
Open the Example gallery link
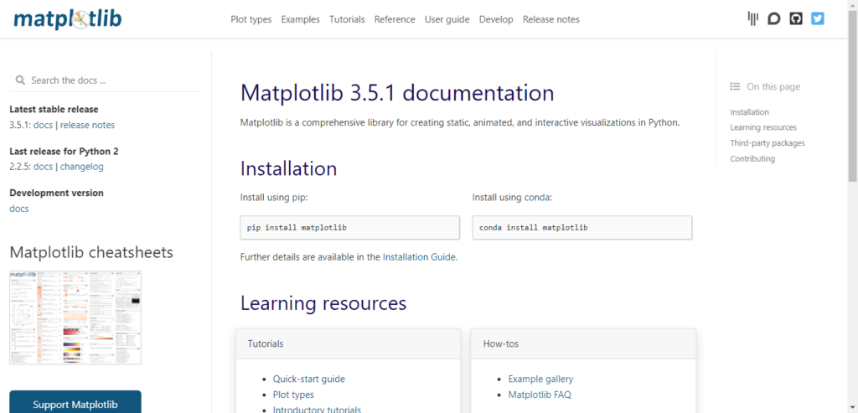click(540, 379)
